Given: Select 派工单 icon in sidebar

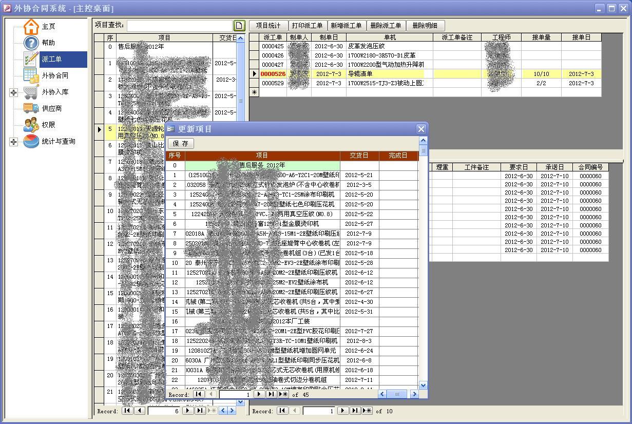Looking at the screenshot, I should pyautogui.click(x=31, y=59).
